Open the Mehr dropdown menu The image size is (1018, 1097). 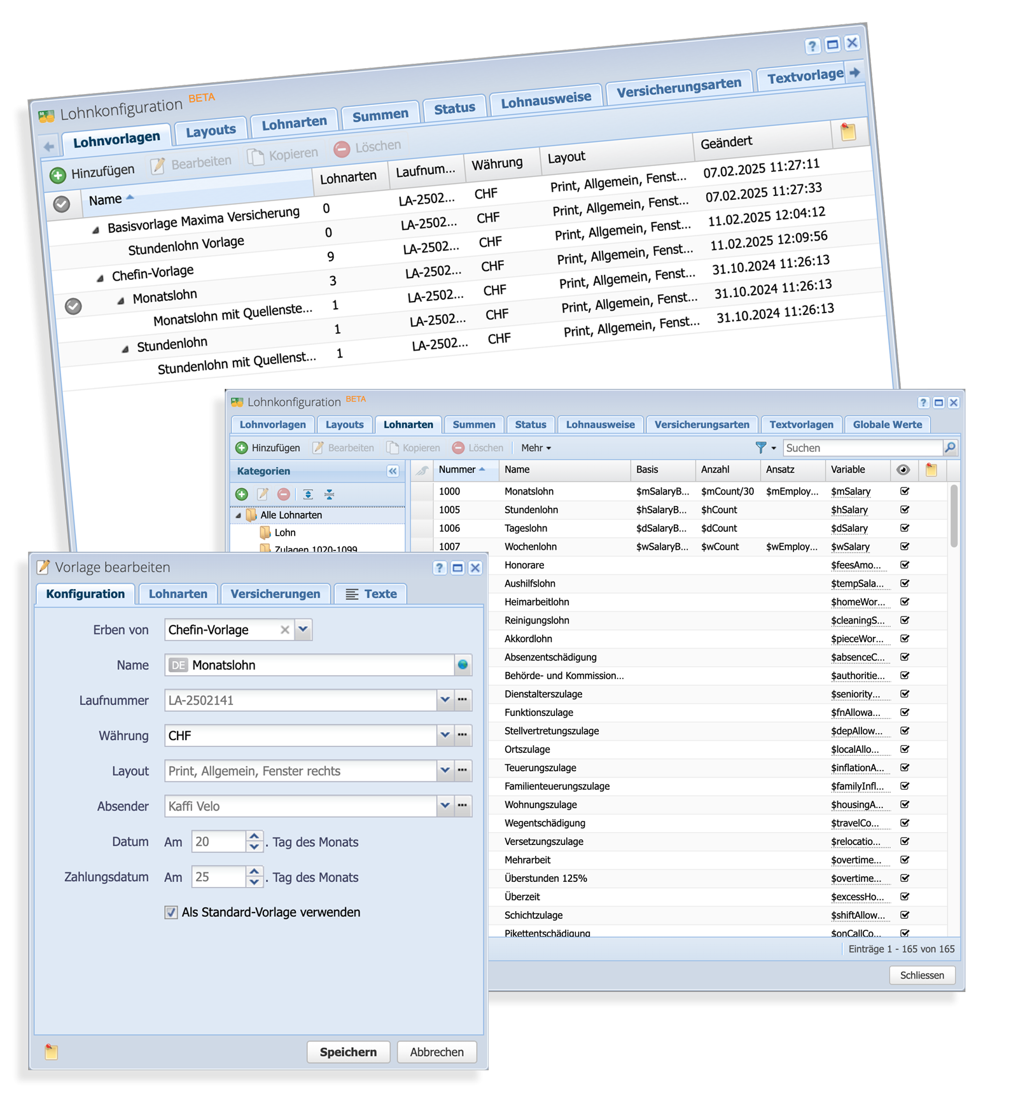(536, 448)
